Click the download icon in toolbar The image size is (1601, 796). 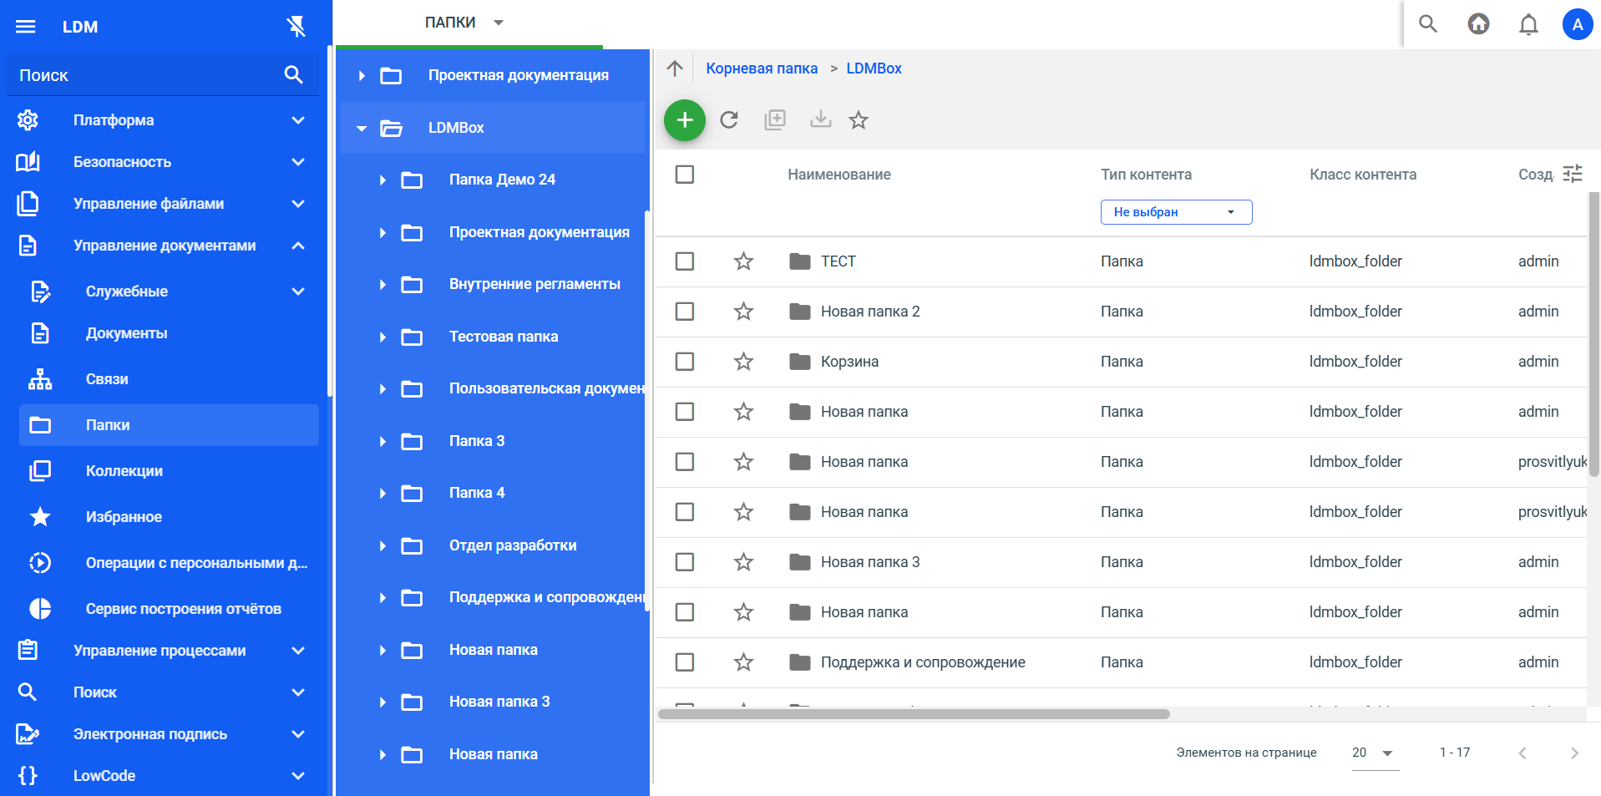[x=821, y=119]
